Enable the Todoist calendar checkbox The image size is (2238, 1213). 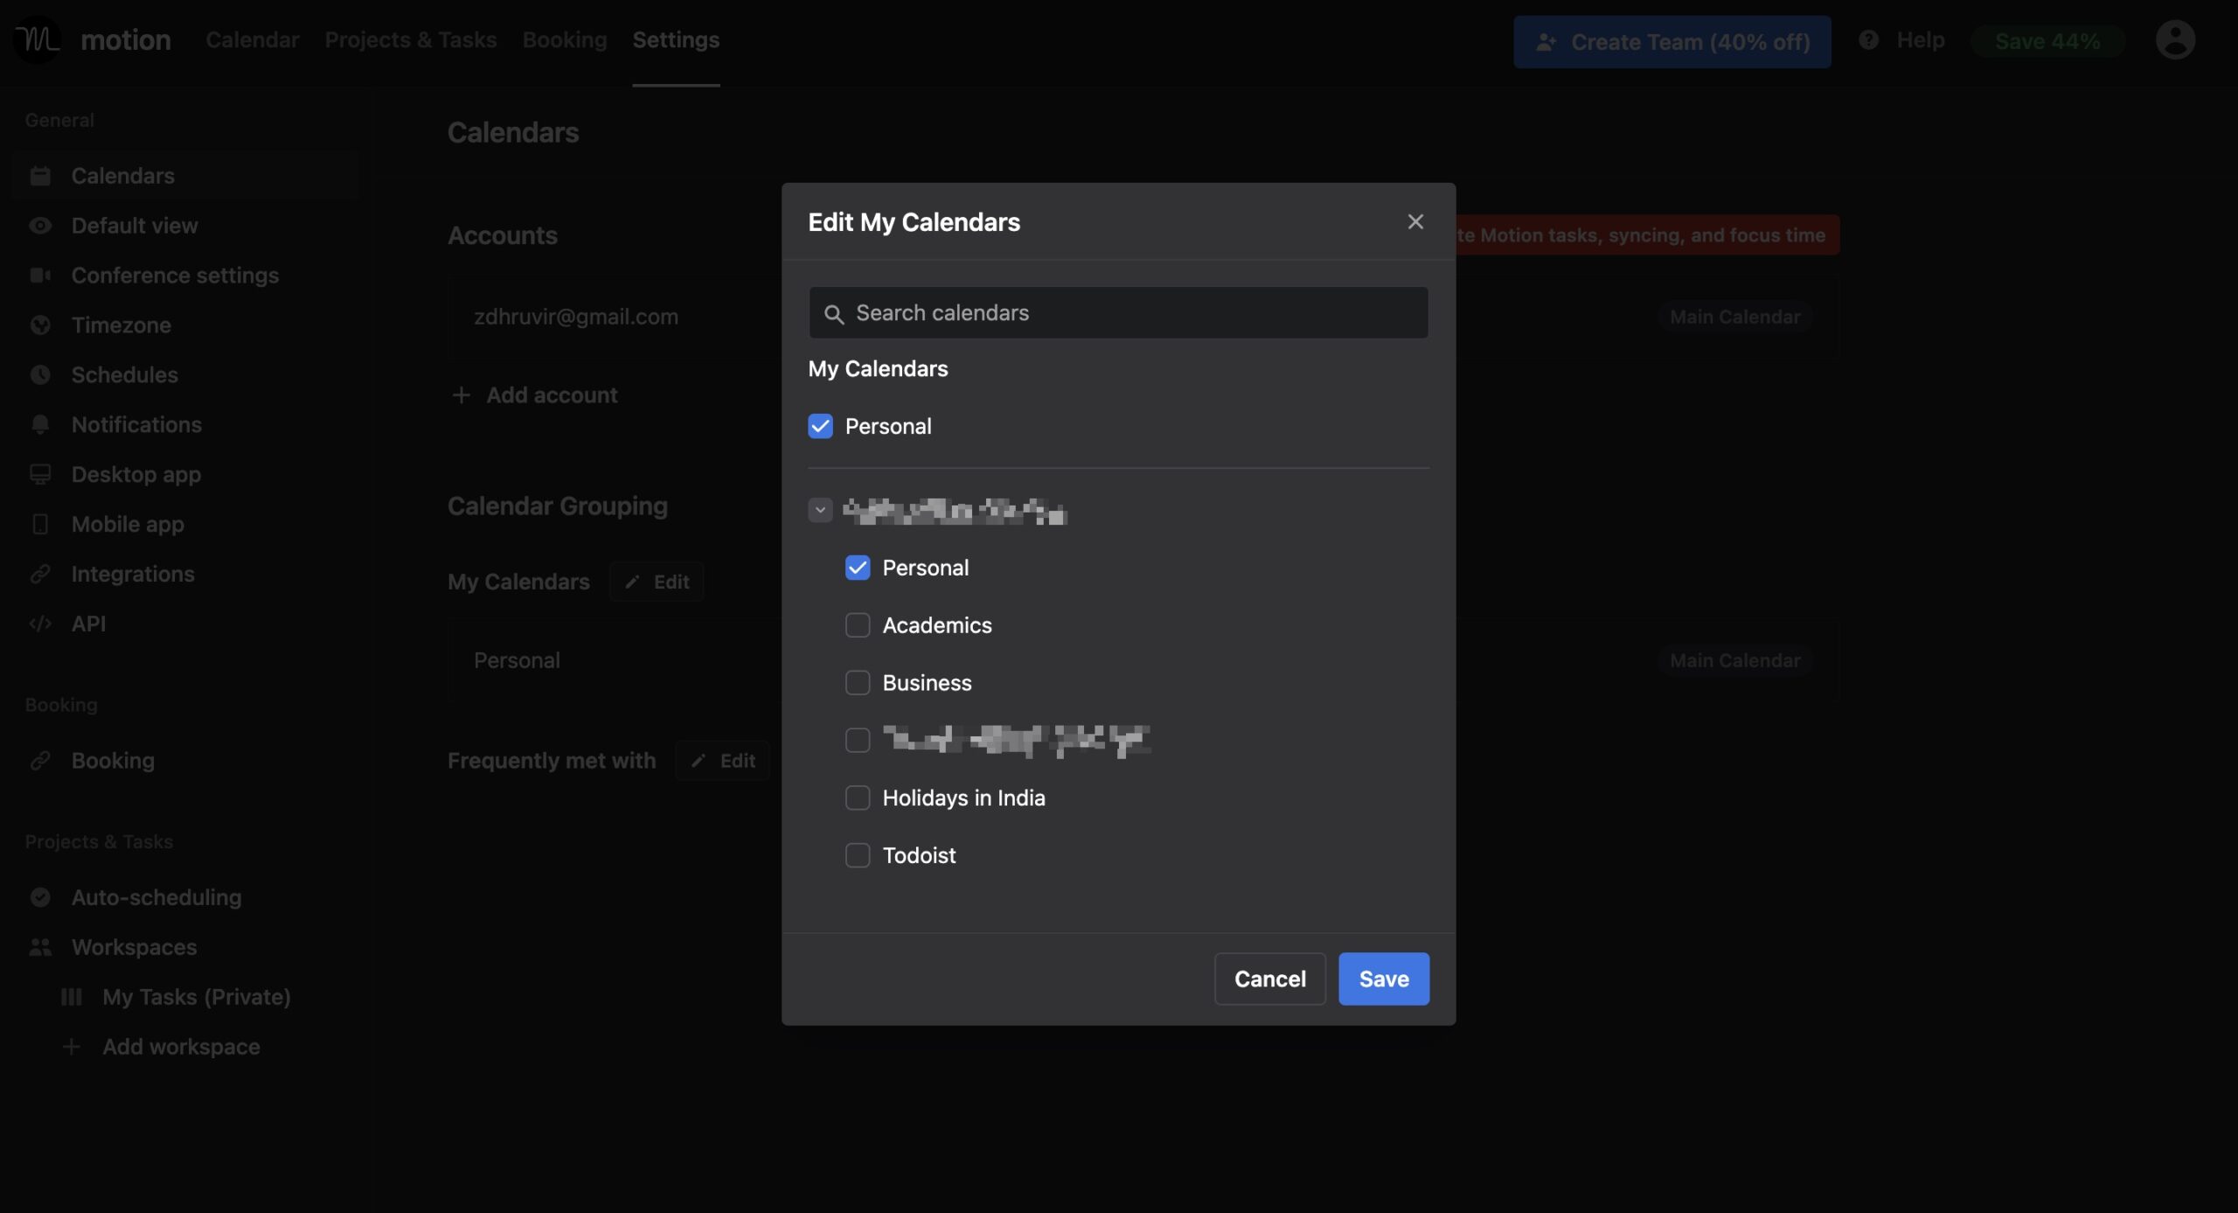click(x=858, y=853)
